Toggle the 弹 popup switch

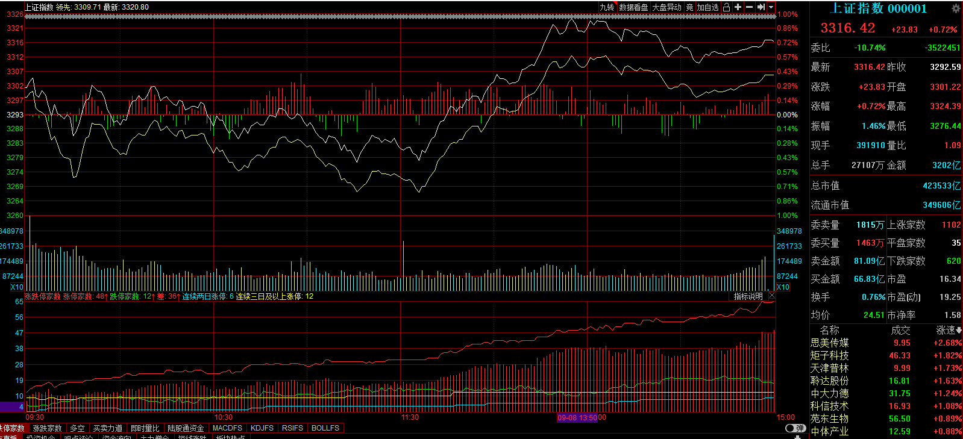point(795,428)
